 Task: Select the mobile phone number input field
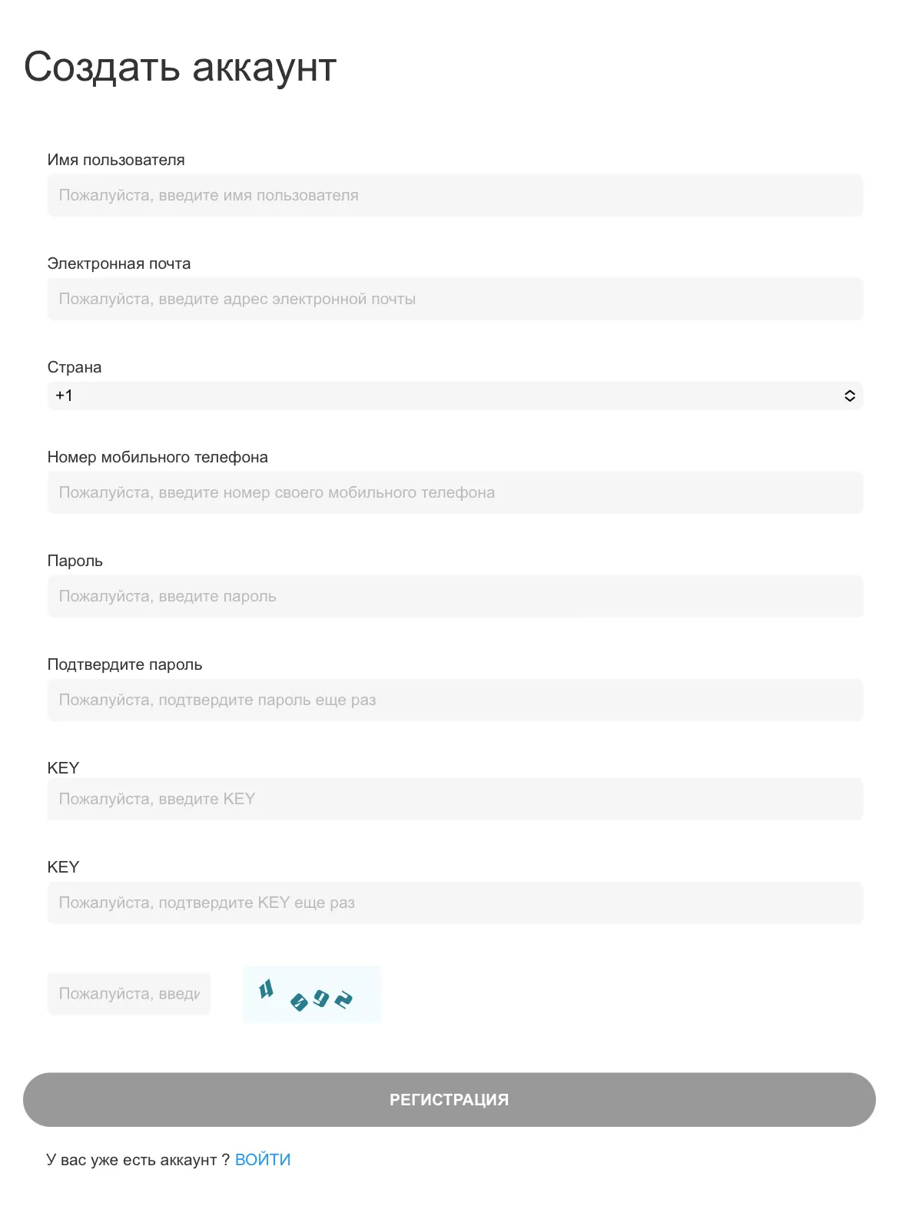[x=455, y=492]
